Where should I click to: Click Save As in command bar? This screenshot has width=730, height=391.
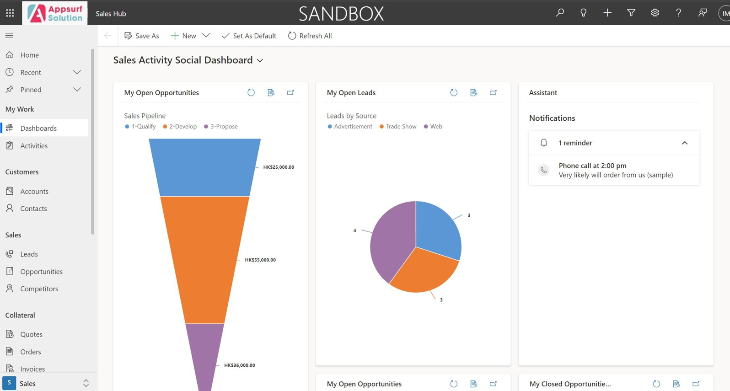(x=142, y=36)
